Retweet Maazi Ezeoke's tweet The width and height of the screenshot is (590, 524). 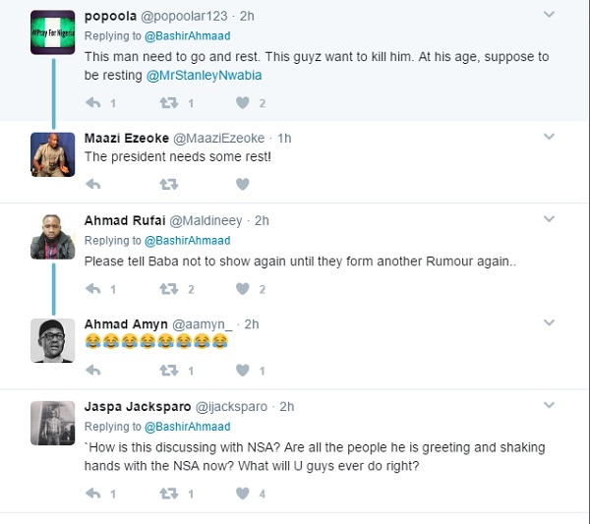coord(168,183)
